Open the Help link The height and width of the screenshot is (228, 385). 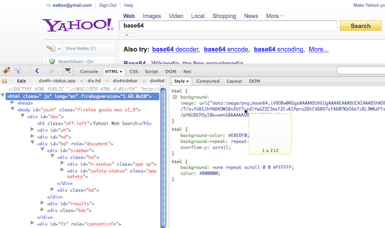[x=128, y=5]
